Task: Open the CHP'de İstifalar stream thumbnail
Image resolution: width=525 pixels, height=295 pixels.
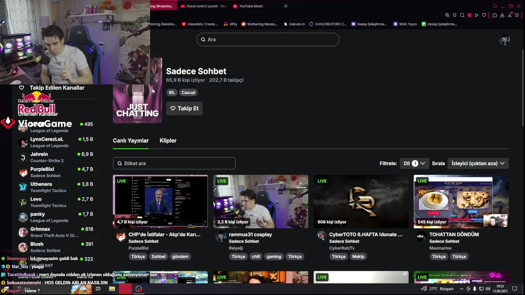Action: (x=160, y=202)
